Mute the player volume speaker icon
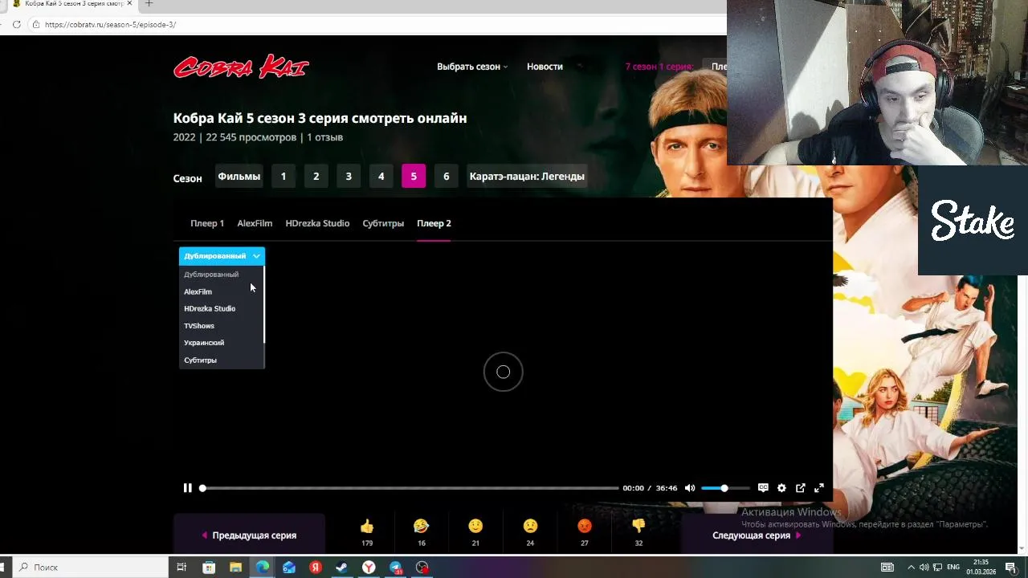The image size is (1028, 578). point(689,488)
